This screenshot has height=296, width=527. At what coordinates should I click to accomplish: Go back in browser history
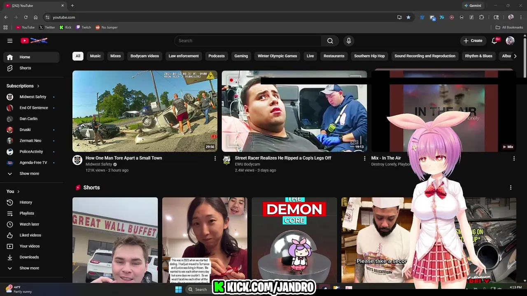pos(6,17)
